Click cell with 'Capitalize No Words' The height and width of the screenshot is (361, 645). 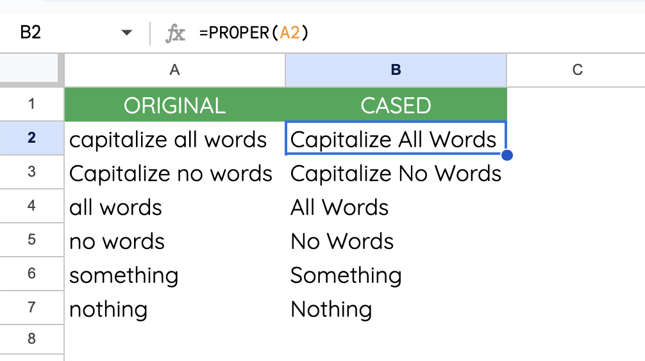(396, 172)
